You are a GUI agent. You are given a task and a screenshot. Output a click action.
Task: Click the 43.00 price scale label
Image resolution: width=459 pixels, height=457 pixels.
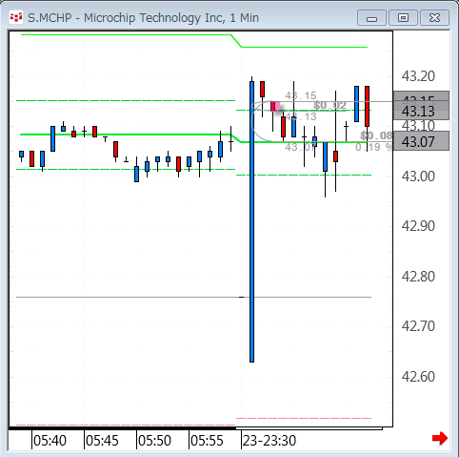pyautogui.click(x=418, y=177)
